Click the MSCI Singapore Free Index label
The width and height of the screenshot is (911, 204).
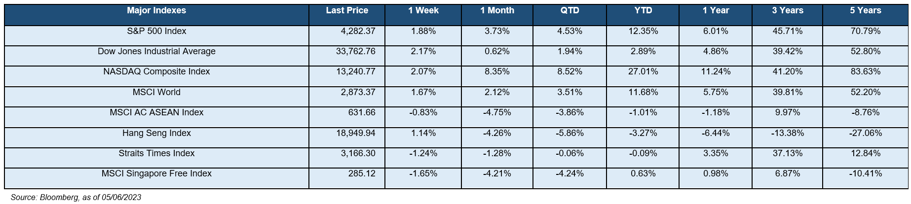(156, 173)
